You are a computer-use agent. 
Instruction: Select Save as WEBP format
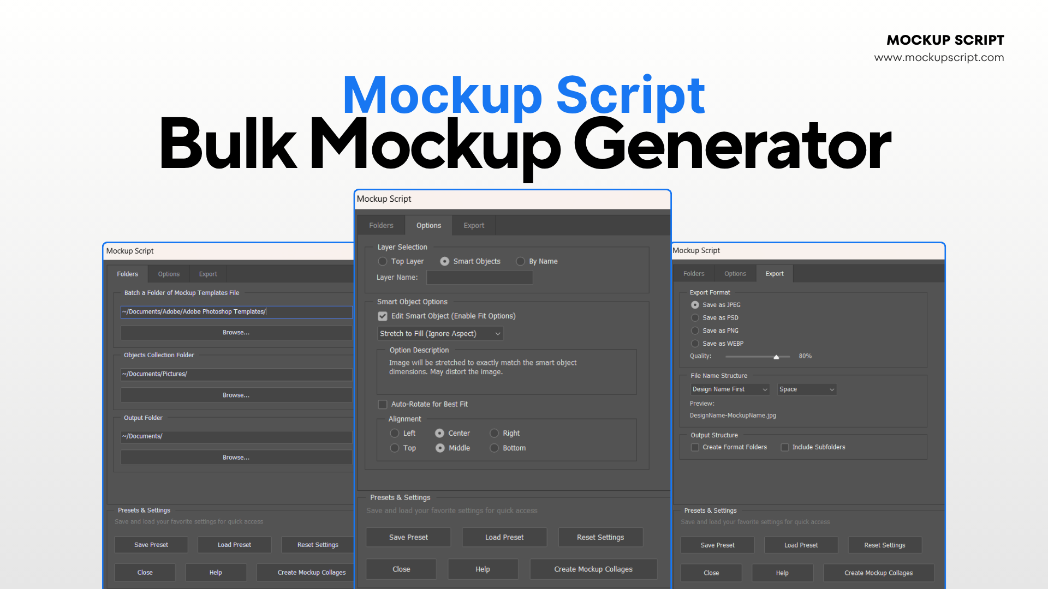695,344
